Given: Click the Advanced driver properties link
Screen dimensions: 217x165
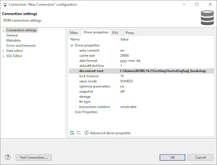Looking at the screenshot, I should pyautogui.click(x=111, y=133).
